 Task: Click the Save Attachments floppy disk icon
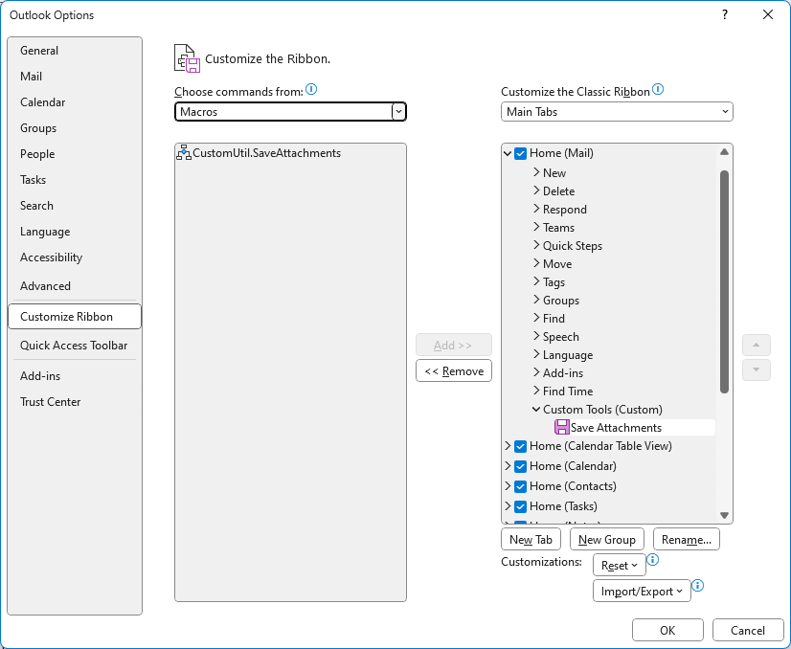tap(561, 427)
